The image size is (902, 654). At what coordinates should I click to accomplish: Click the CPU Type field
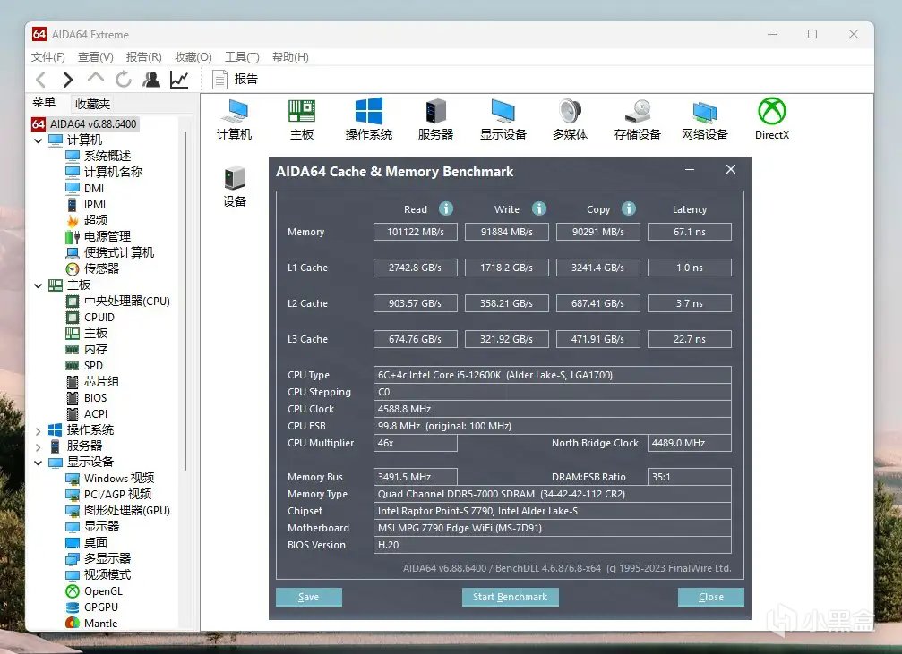click(553, 375)
